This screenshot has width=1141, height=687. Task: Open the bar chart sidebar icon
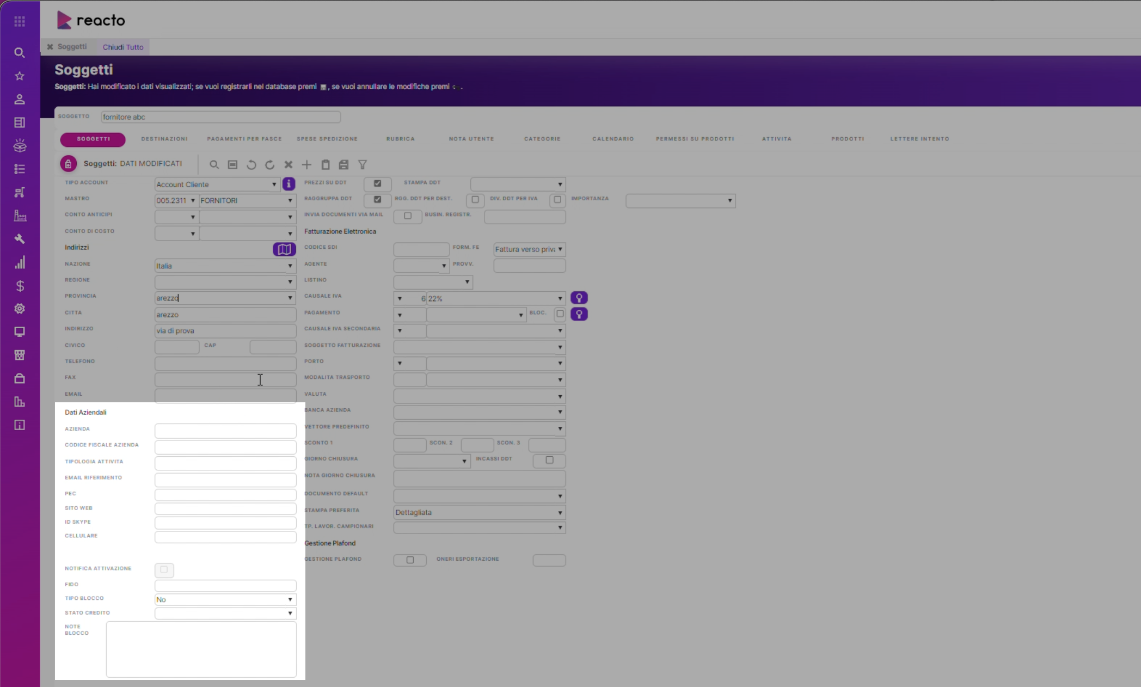click(x=20, y=263)
